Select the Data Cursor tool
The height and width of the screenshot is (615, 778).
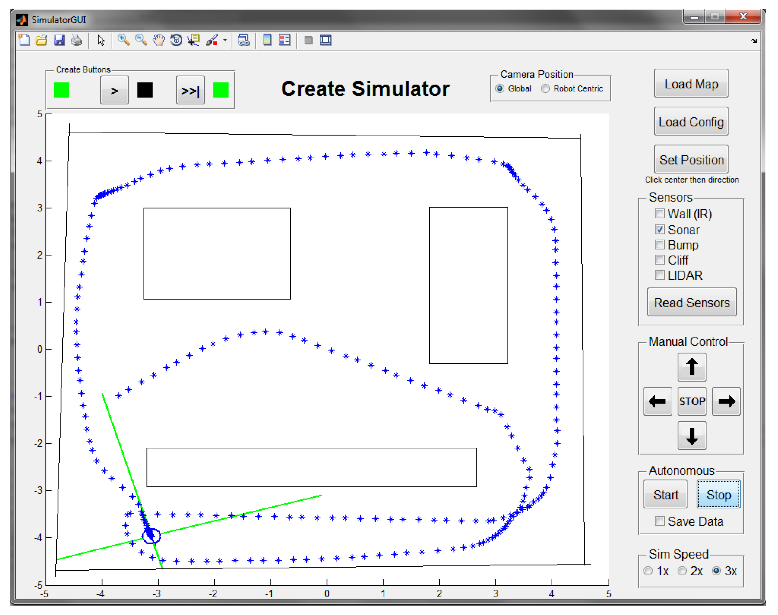tap(194, 40)
